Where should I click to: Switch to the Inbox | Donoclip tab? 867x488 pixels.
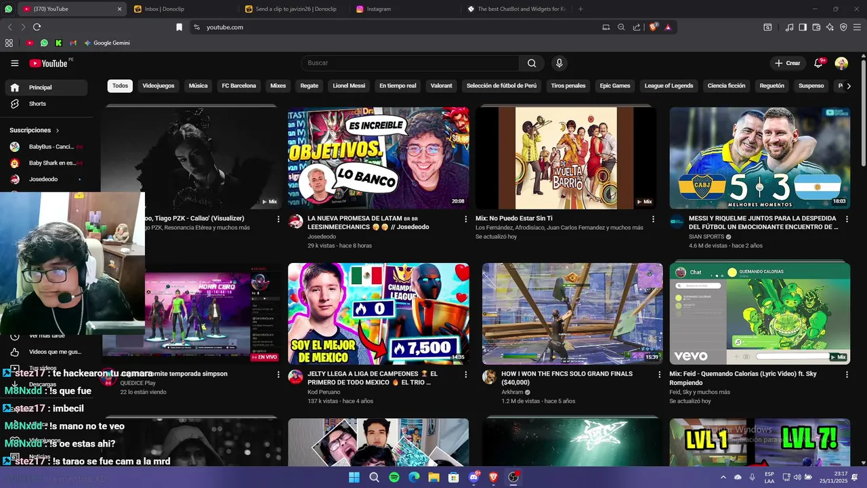[183, 9]
